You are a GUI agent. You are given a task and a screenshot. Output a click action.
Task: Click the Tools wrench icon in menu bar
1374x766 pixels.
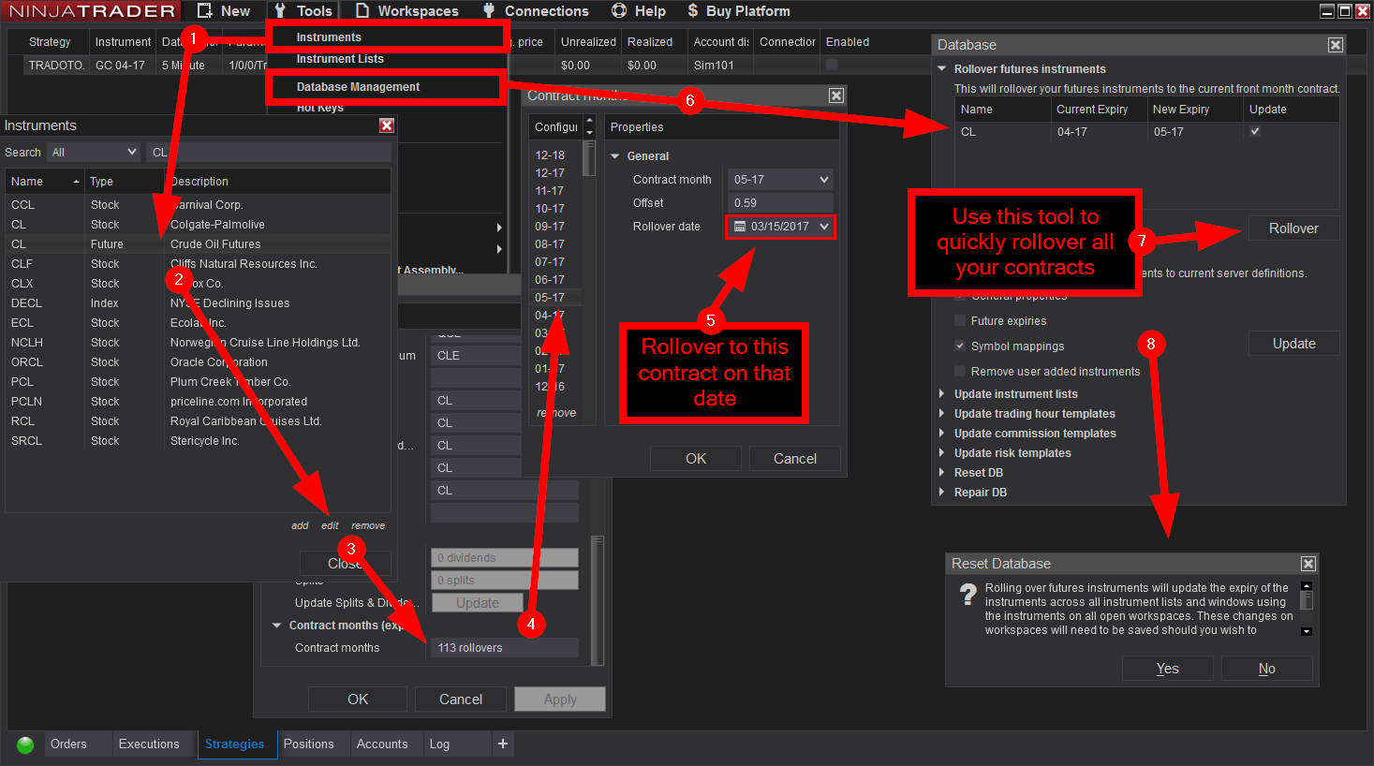[x=280, y=11]
